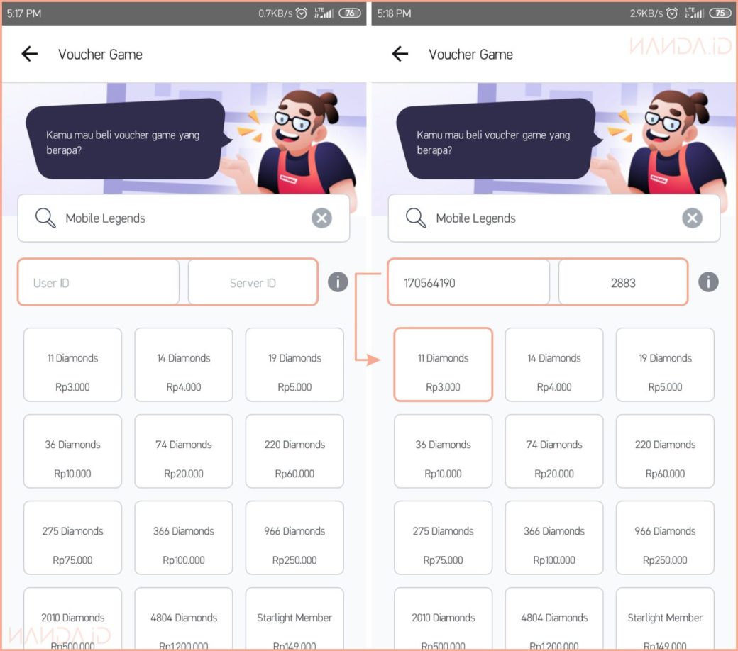Choose 366 Diamonds Rp100.000 on right screen
Screen dimensions: 738x651
tap(554, 538)
